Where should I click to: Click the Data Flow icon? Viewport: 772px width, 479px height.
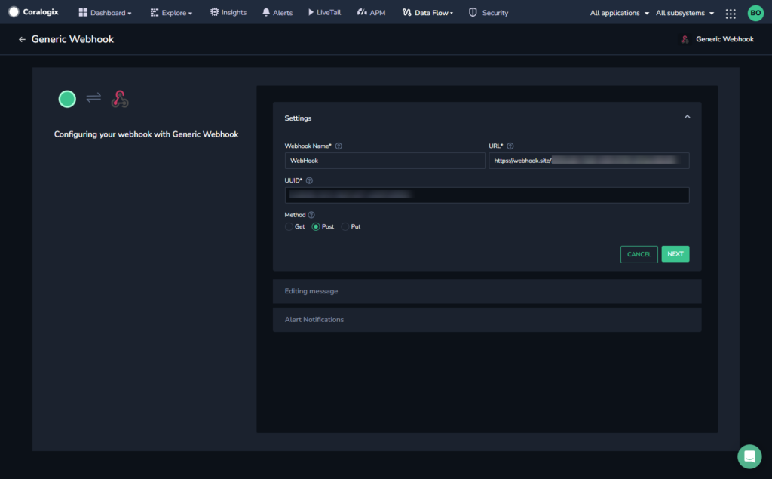tap(406, 12)
